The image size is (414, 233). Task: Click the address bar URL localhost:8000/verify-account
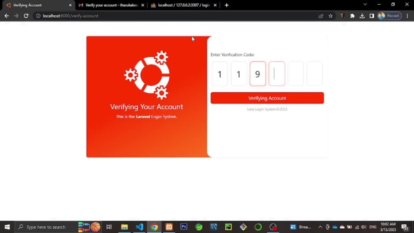coord(70,16)
